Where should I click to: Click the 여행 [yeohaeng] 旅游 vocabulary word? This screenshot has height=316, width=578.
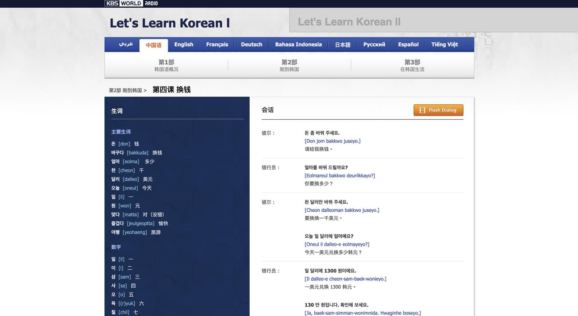[x=136, y=232]
